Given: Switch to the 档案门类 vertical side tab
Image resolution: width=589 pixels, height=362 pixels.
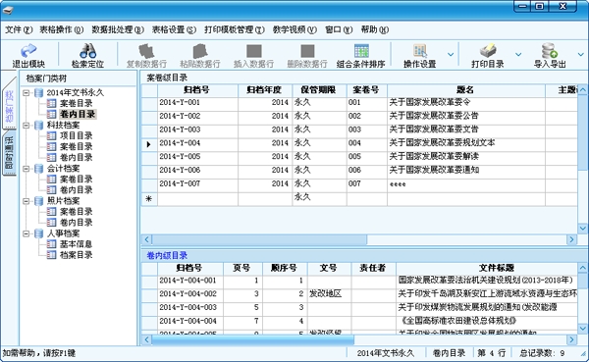Looking at the screenshot, I should (9, 106).
